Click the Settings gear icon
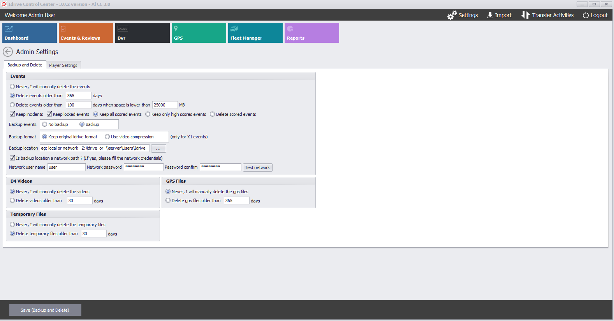Image resolution: width=614 pixels, height=321 pixels. [x=452, y=15]
